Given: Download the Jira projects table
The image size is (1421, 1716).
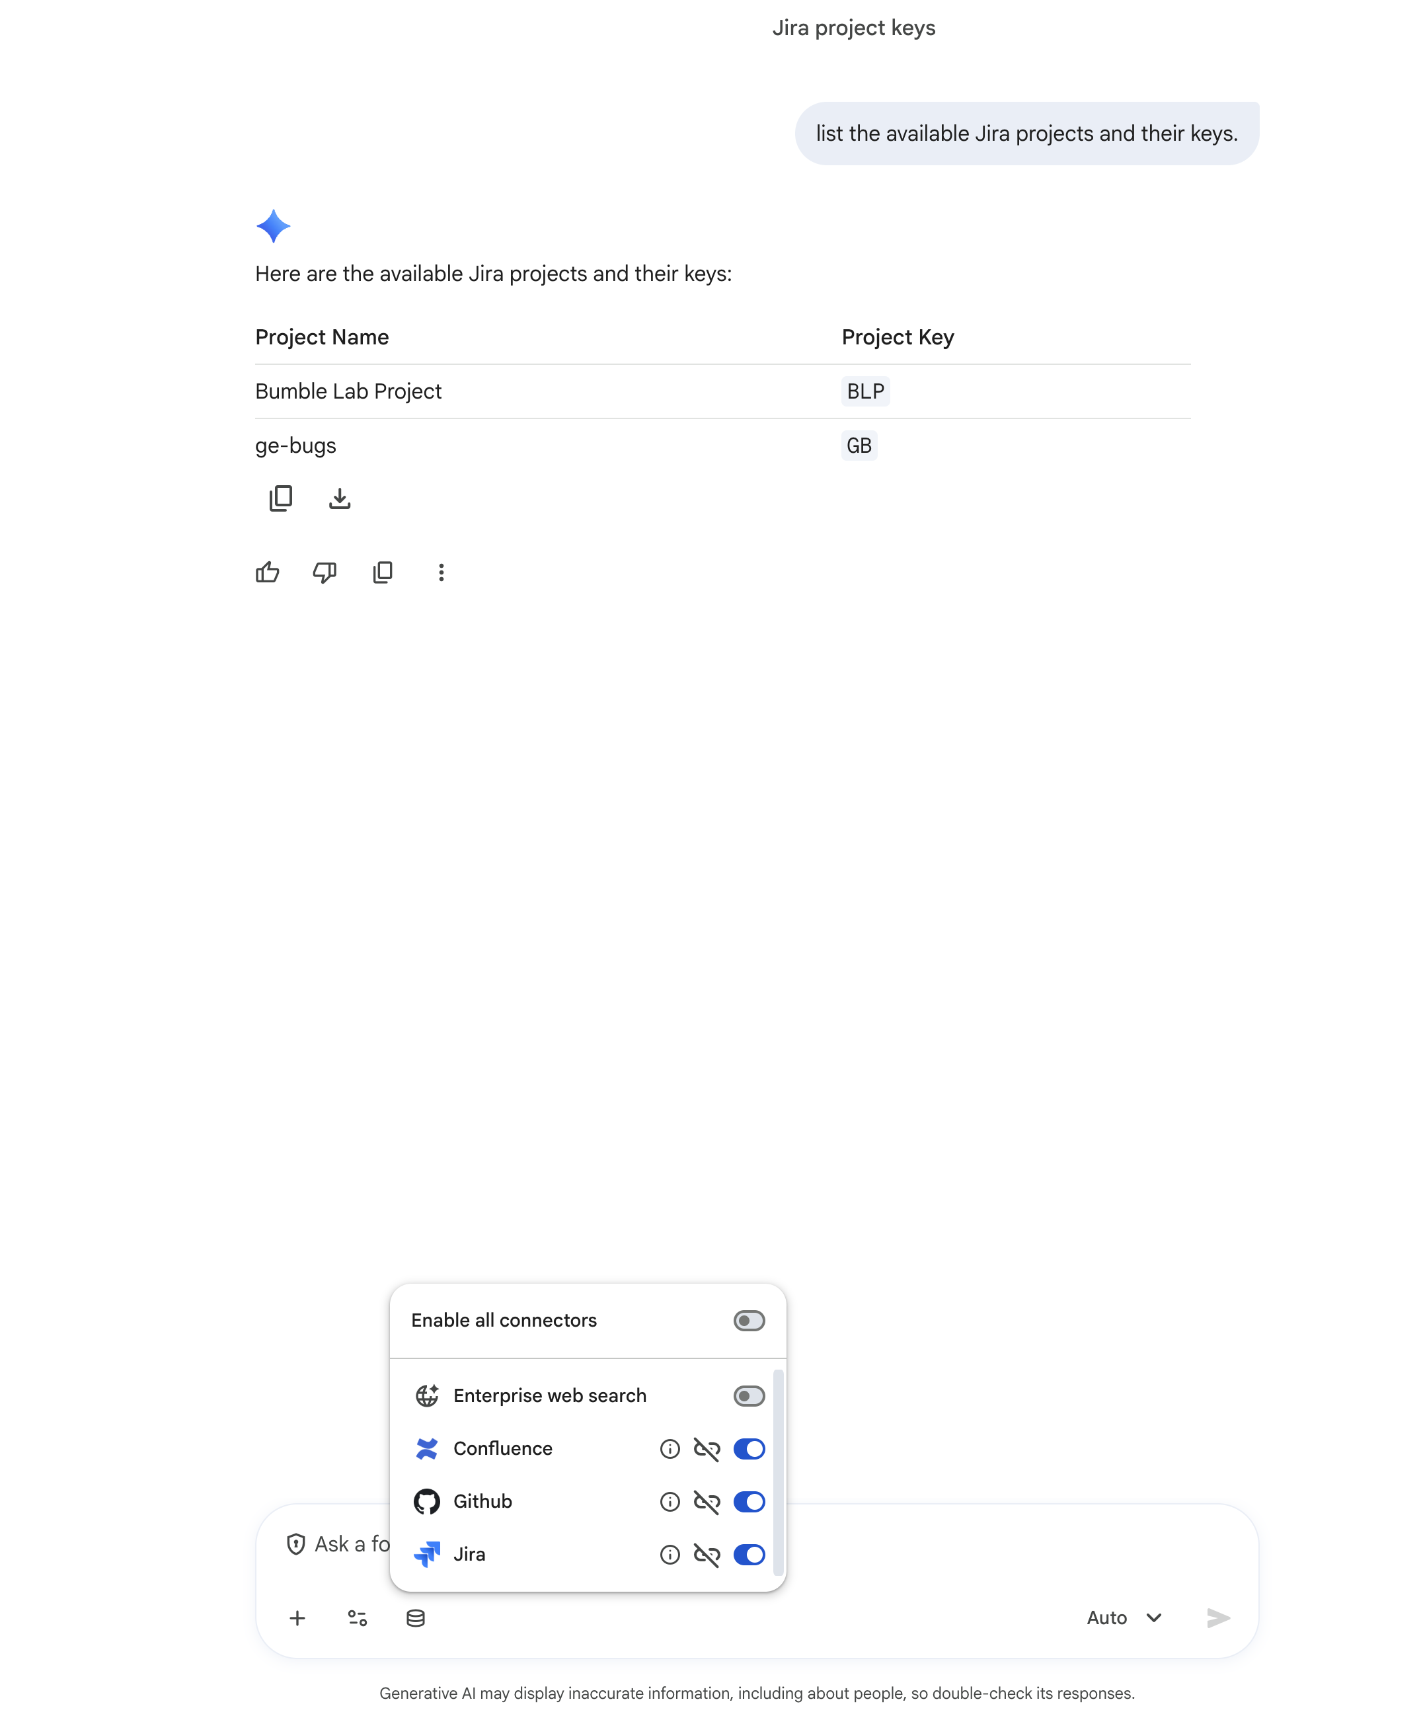Looking at the screenshot, I should pos(339,498).
